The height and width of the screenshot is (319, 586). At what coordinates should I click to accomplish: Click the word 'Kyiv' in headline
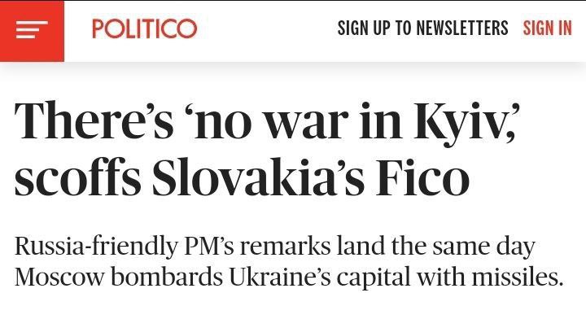(461, 123)
